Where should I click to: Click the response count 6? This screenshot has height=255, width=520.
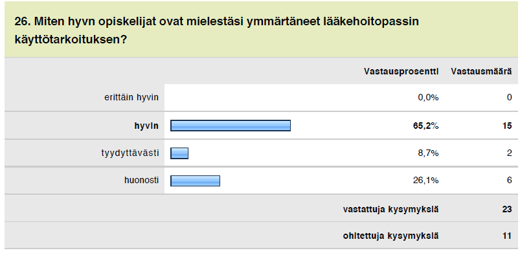coord(509,180)
